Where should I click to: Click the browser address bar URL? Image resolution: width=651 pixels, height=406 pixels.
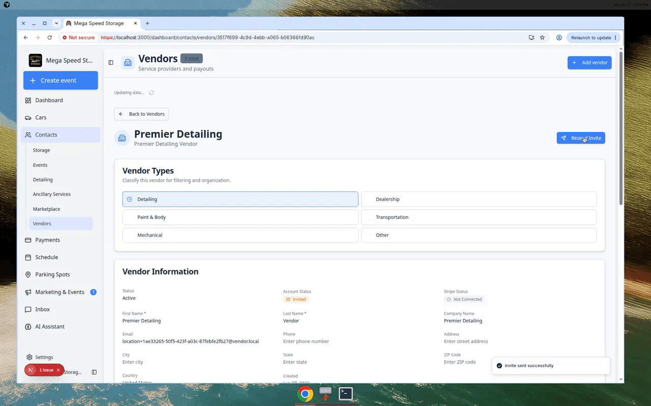coord(208,38)
